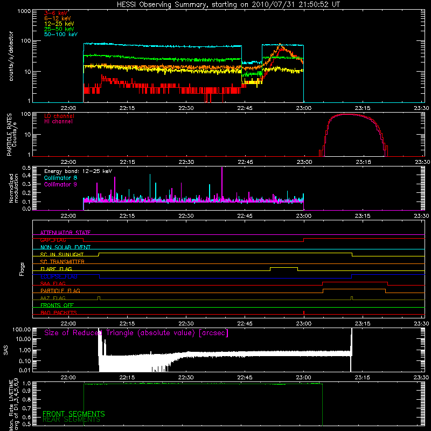This screenshot has height=431, width=431.
Task: Click the raised PARTICLE_FLAG orange segment
Action: 354,289
